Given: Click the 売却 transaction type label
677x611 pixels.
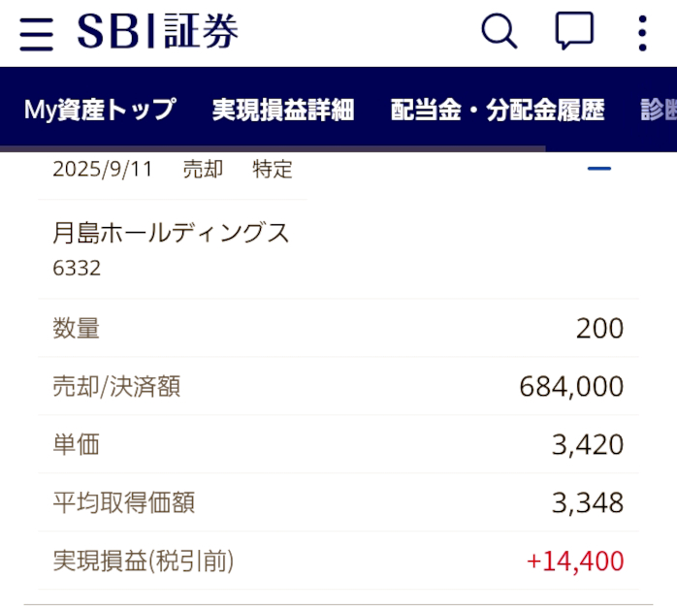Looking at the screenshot, I should [203, 169].
